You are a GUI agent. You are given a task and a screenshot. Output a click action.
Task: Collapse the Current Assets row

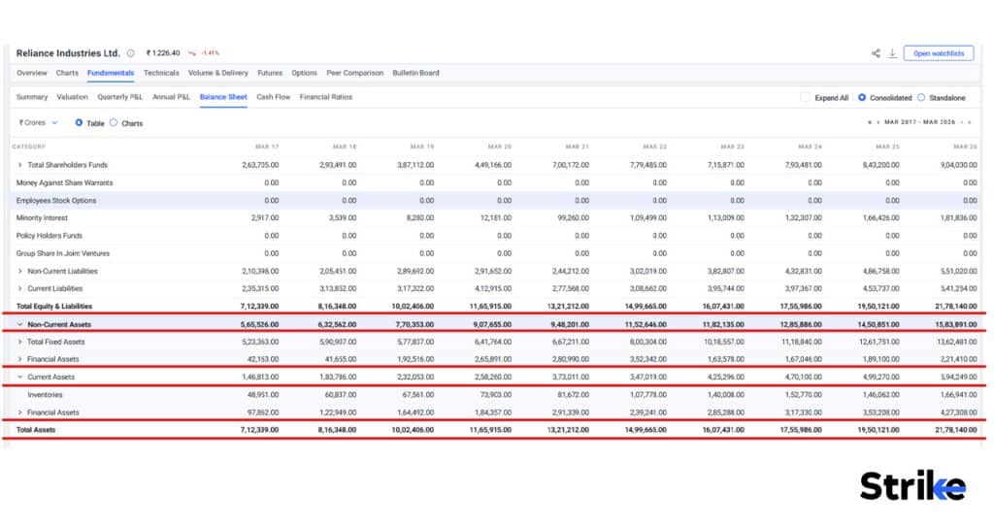[20, 378]
